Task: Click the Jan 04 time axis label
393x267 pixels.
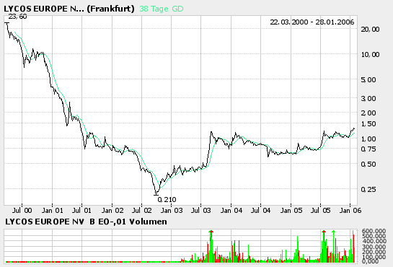Action: [231, 210]
